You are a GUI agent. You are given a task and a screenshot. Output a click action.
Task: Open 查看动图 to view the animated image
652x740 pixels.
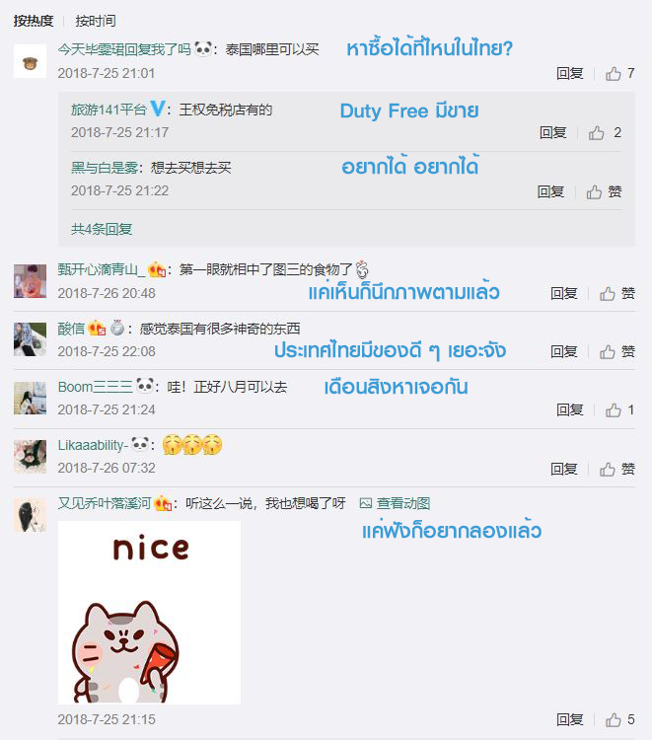pyautogui.click(x=395, y=503)
